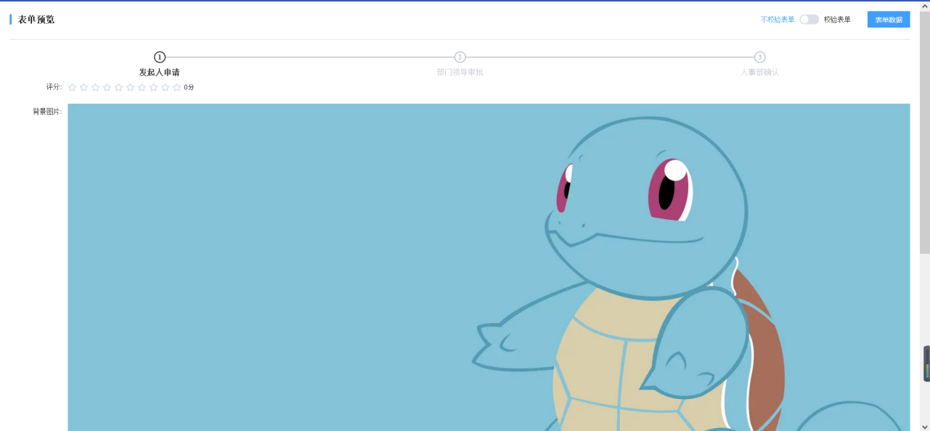Click the vertical scrollbar thumb
The width and height of the screenshot is (930, 431).
(925, 132)
